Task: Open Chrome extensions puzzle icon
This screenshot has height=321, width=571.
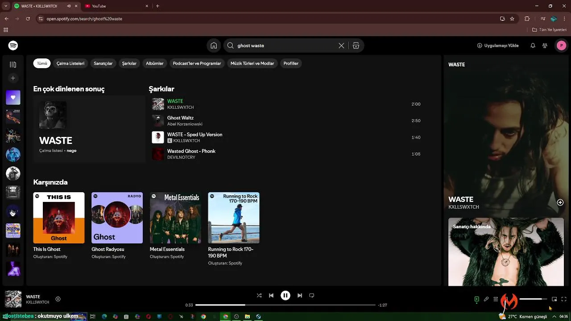Action: (527, 19)
